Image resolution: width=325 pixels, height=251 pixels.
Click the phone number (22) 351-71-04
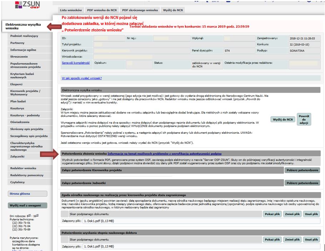click(x=21, y=226)
